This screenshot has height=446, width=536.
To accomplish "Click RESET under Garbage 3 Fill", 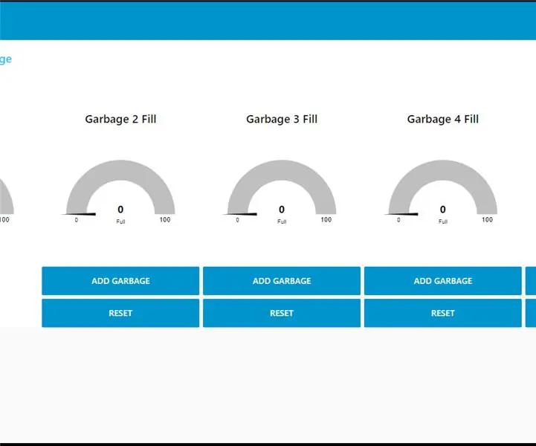I will [282, 313].
